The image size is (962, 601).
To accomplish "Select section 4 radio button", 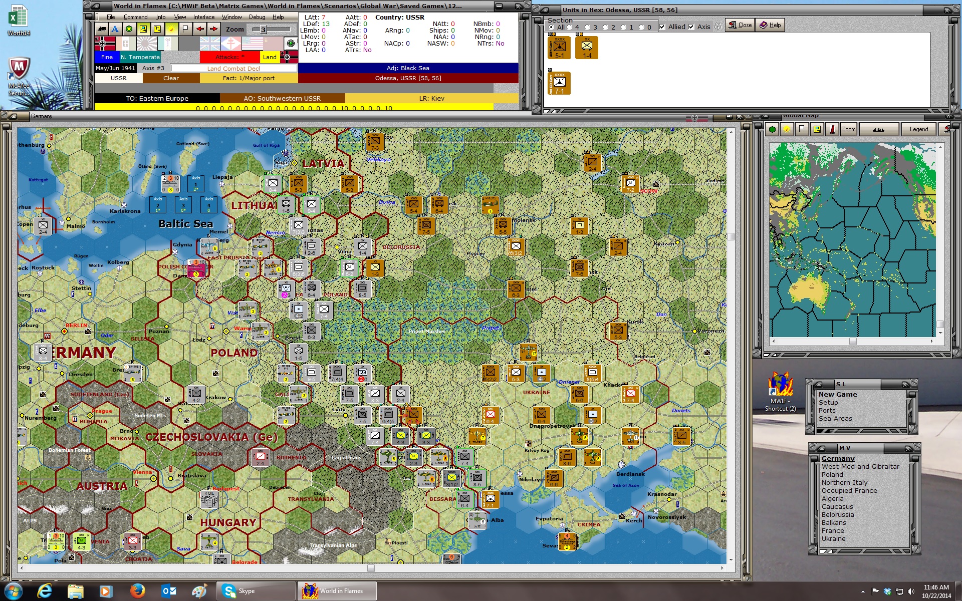I will [x=570, y=27].
